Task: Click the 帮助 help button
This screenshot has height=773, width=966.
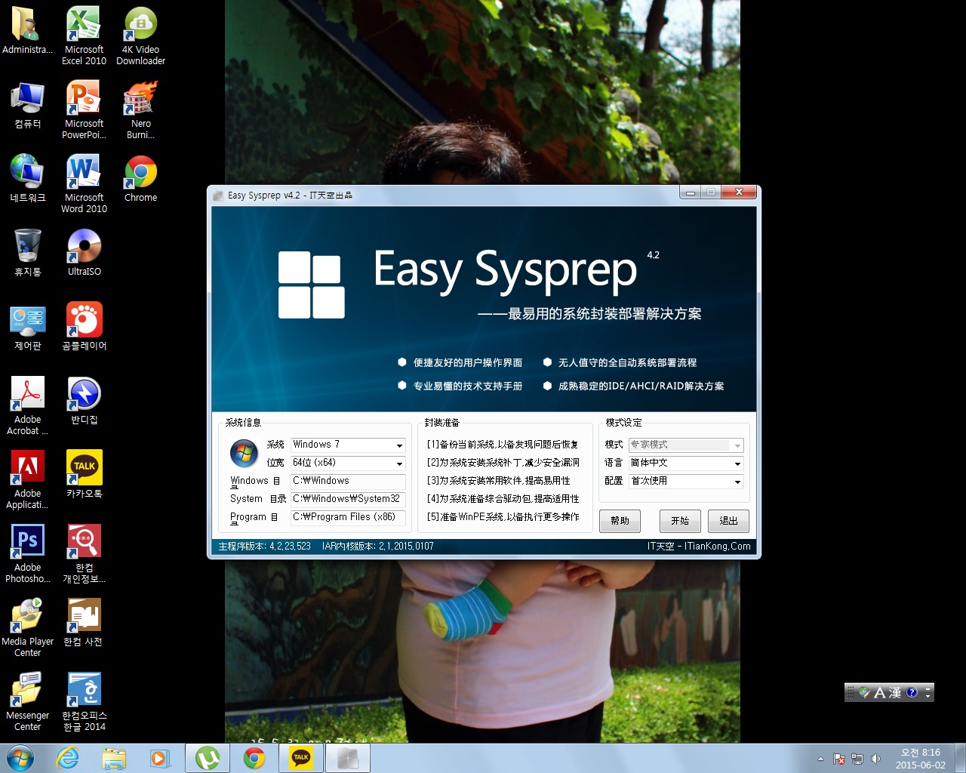Action: pyautogui.click(x=620, y=521)
